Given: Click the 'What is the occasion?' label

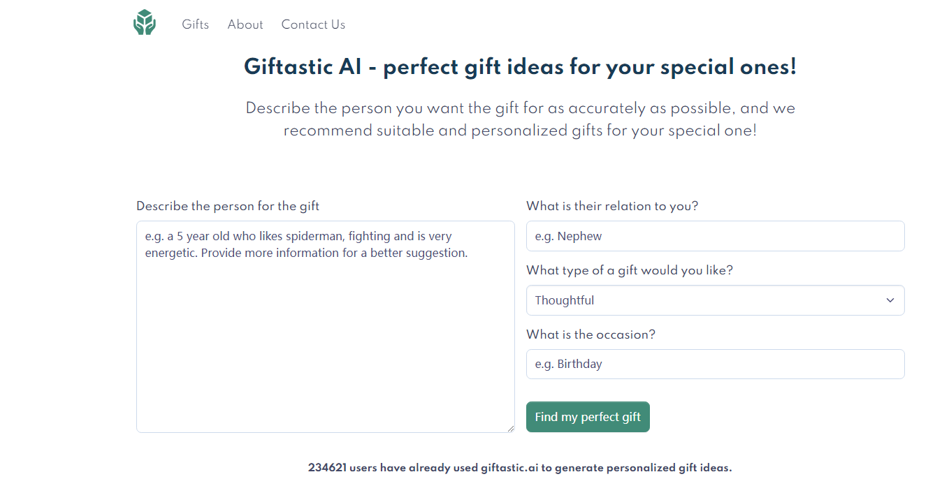Looking at the screenshot, I should pyautogui.click(x=591, y=334).
